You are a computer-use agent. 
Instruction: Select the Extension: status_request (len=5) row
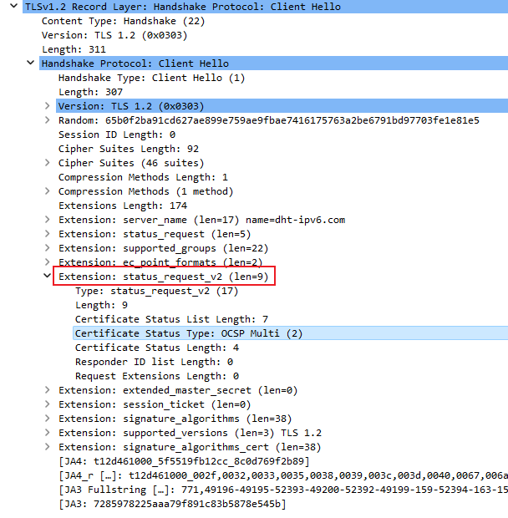(x=155, y=234)
